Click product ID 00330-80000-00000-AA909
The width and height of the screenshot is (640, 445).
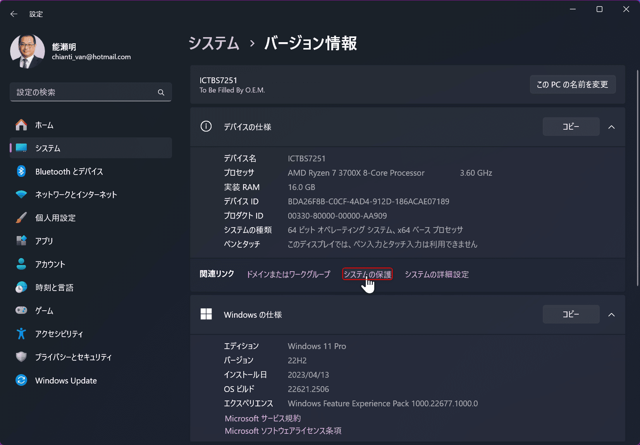(337, 216)
